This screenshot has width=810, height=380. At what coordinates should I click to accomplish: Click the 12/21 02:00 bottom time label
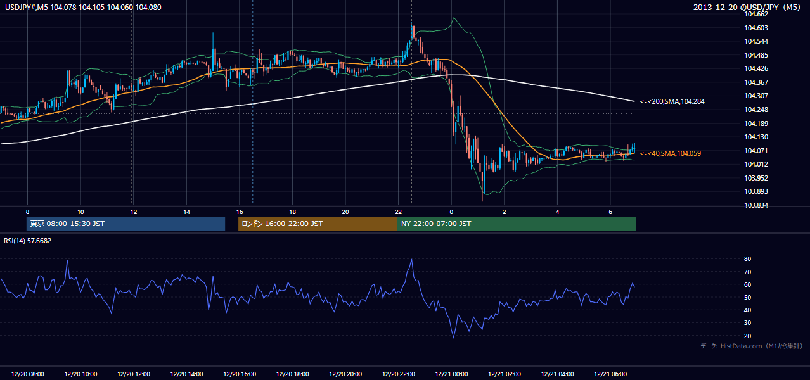pos(504,374)
